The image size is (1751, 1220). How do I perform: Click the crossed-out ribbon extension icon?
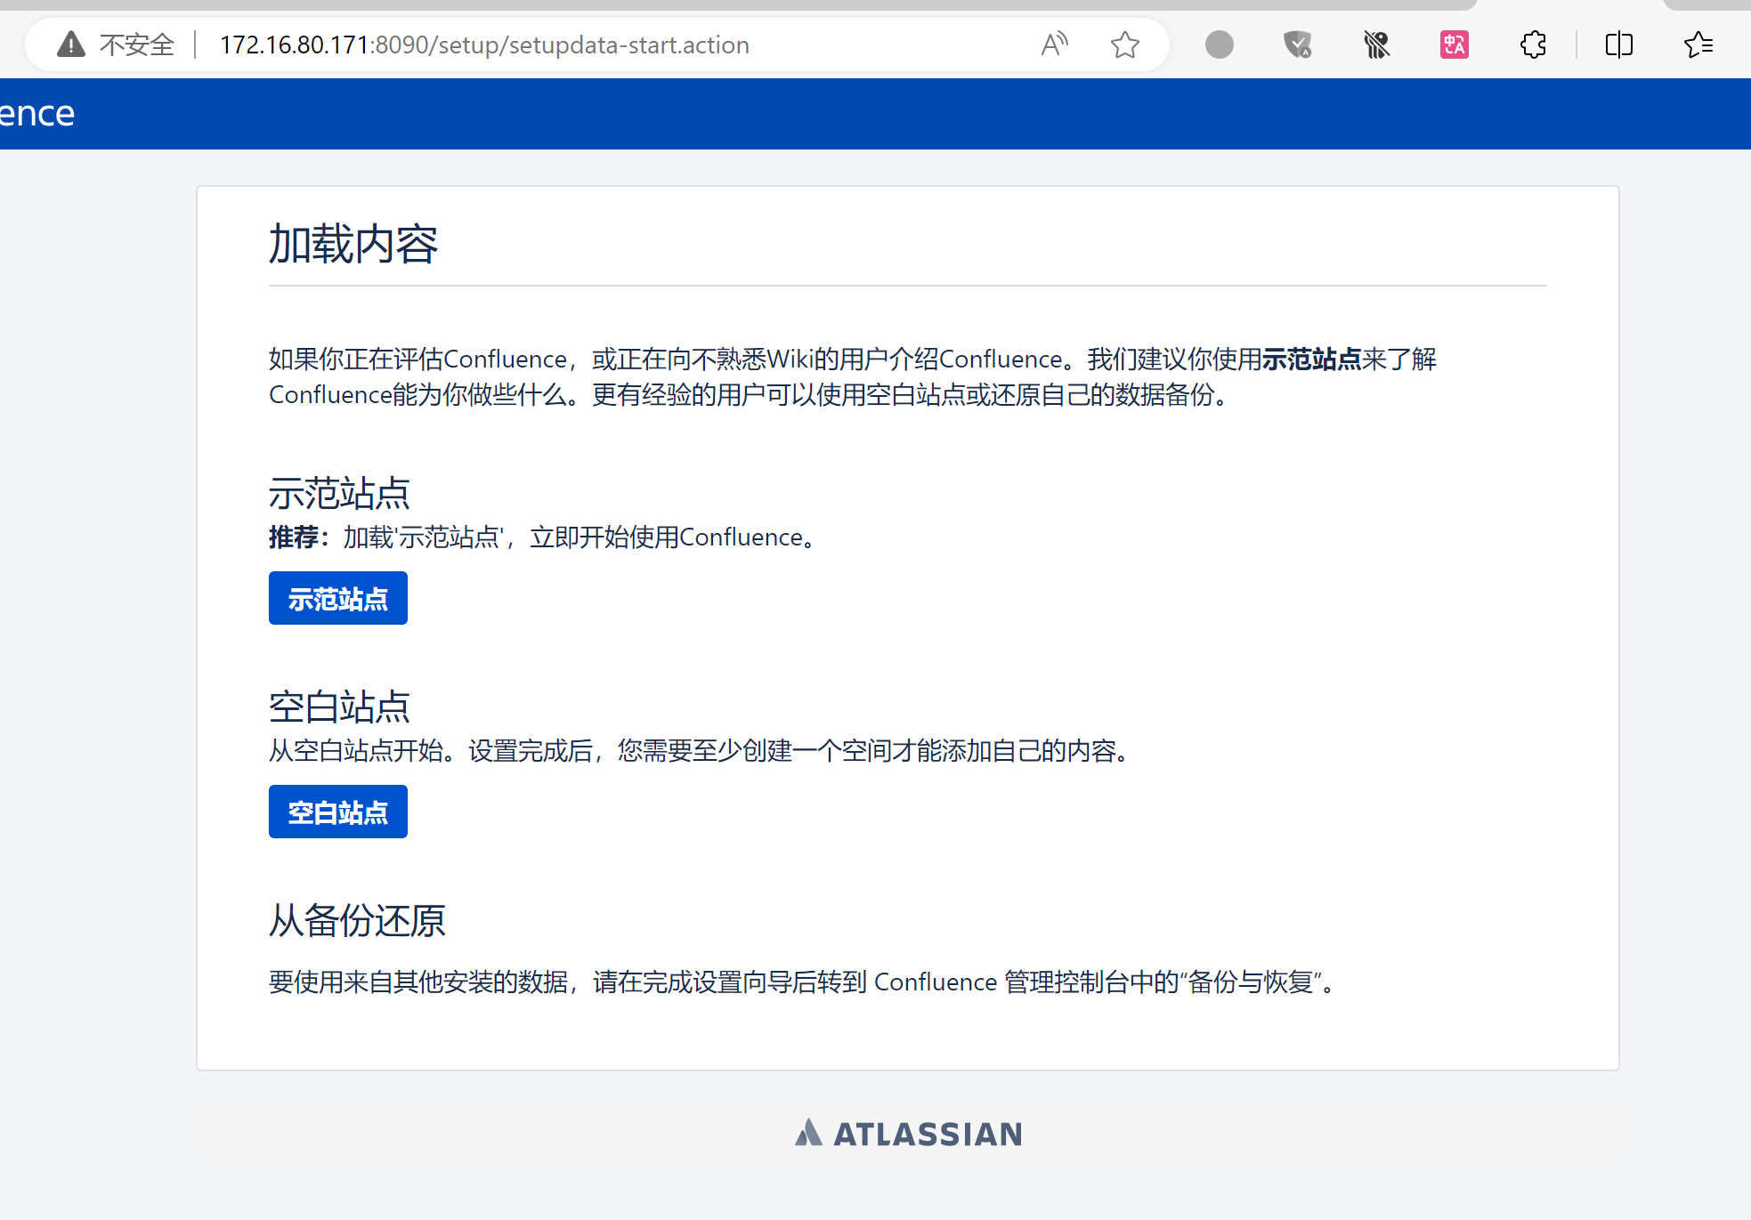pyautogui.click(x=1376, y=44)
